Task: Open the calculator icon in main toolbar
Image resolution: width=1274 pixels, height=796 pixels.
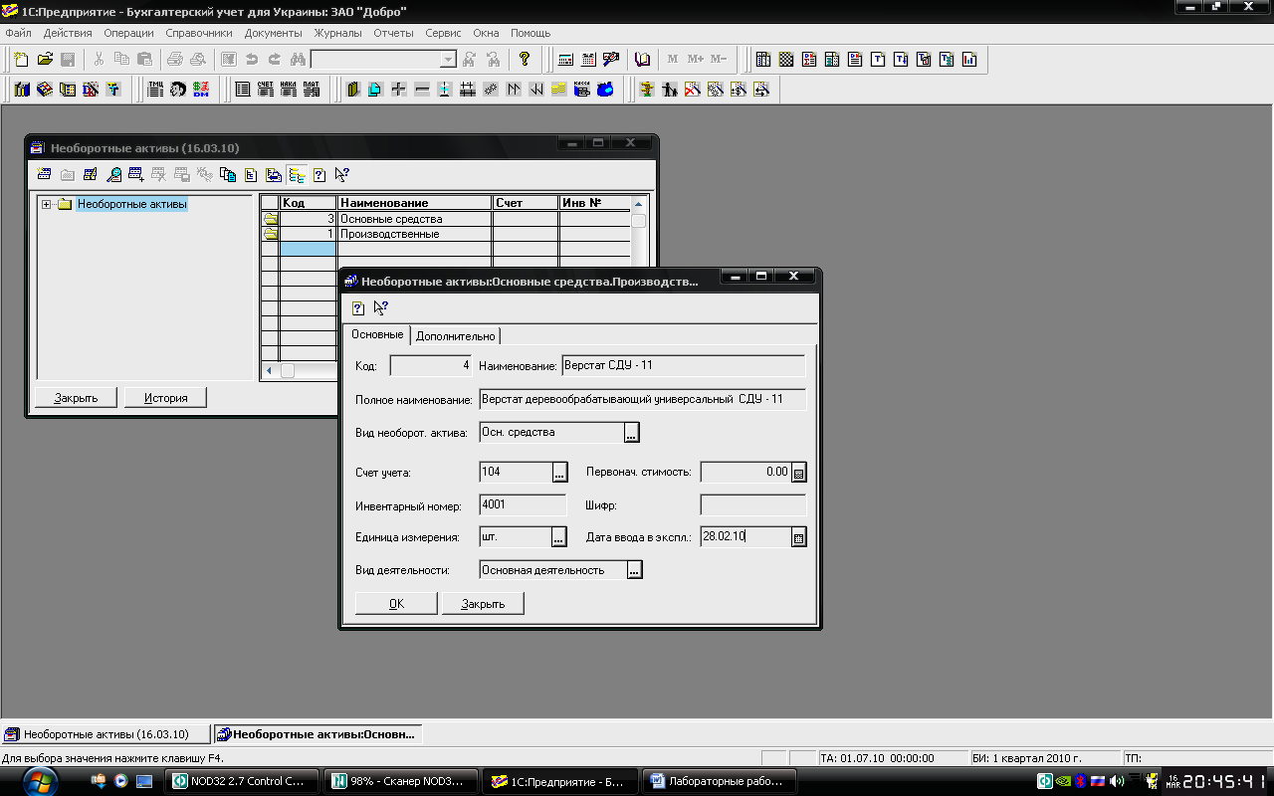Action: [565, 60]
